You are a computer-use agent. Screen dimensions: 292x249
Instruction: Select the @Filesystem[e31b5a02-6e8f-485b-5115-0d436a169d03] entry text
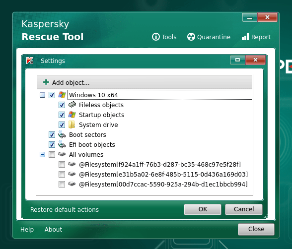pyautogui.click(x=163, y=175)
